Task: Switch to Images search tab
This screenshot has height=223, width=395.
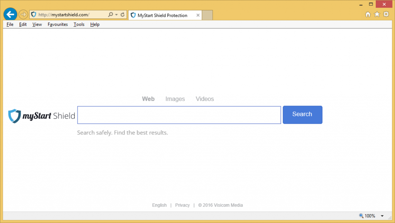Action: pos(175,99)
